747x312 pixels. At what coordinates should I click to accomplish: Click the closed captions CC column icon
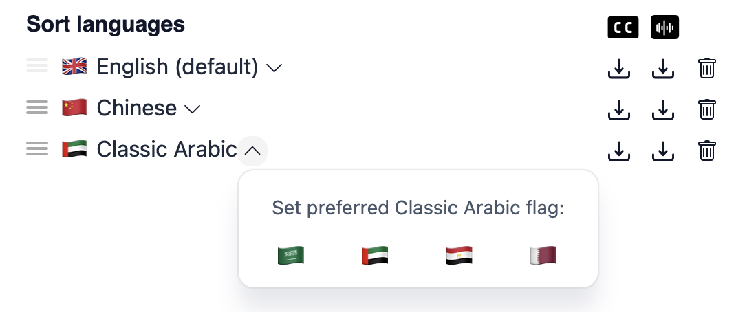[x=623, y=27]
